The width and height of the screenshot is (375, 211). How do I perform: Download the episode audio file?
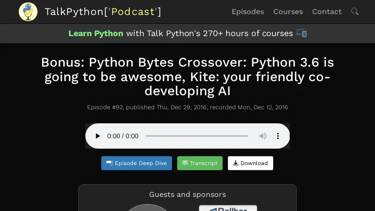click(x=250, y=163)
